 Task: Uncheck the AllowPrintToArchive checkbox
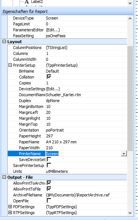click(x=49, y=183)
